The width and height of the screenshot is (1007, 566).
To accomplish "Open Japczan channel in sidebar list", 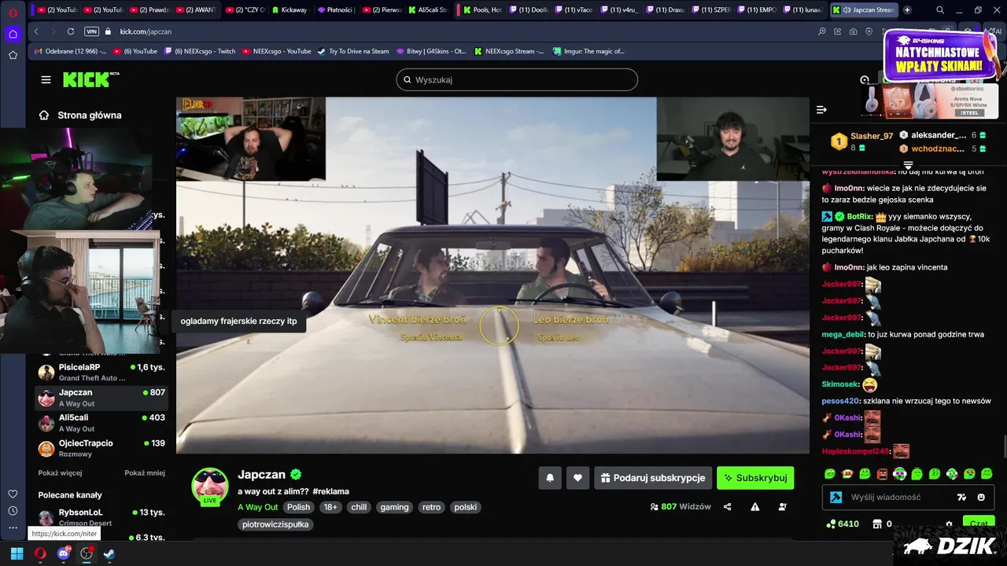I will [101, 398].
